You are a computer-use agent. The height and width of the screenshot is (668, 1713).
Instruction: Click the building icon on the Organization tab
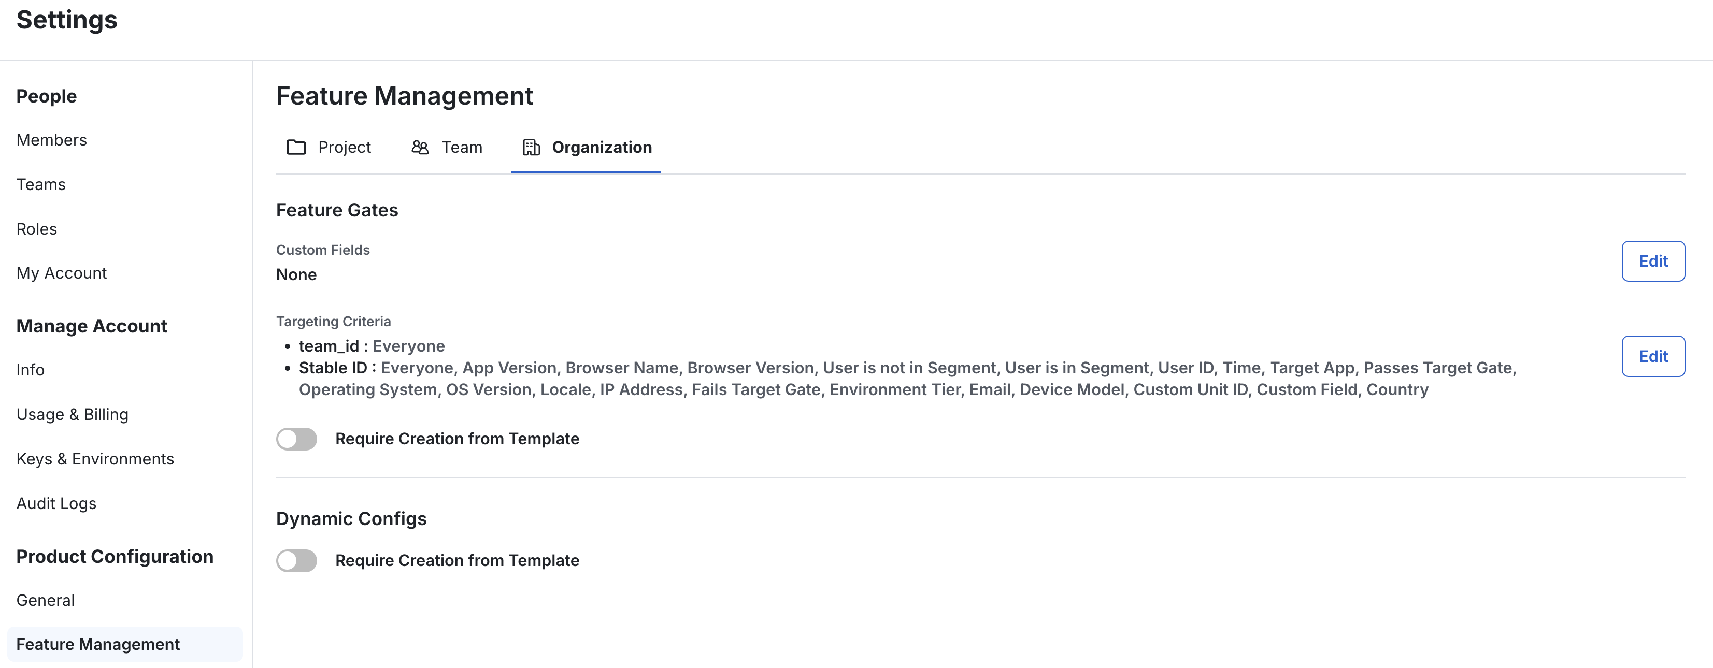(x=531, y=148)
